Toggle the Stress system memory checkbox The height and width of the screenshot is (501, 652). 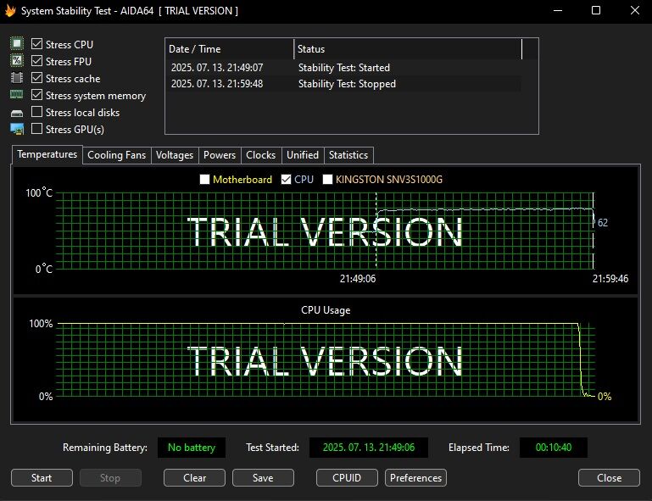[x=36, y=95]
